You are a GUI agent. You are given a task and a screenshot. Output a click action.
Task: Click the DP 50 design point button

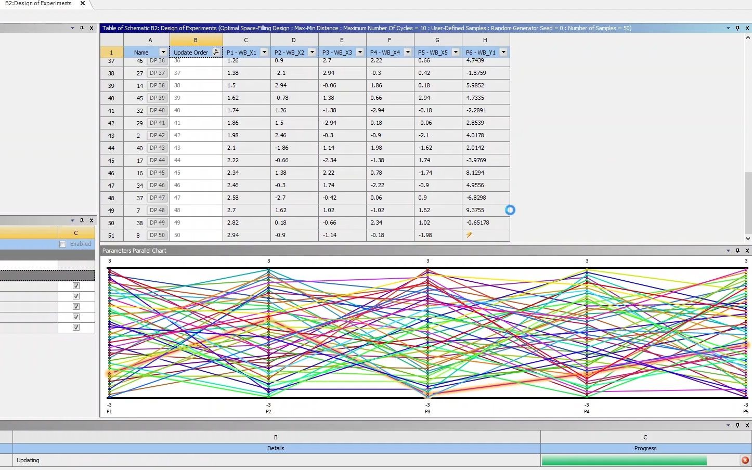point(157,235)
